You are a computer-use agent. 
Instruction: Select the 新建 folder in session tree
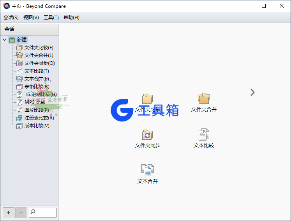tap(18, 39)
